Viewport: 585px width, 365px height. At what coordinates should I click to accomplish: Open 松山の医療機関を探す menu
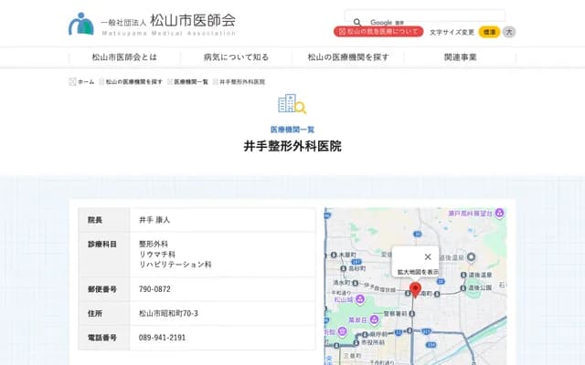[x=348, y=57]
